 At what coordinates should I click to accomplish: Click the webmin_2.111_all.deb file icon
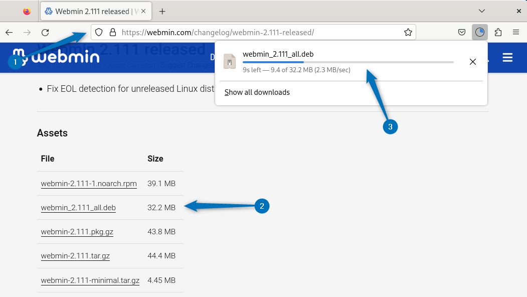[229, 62]
